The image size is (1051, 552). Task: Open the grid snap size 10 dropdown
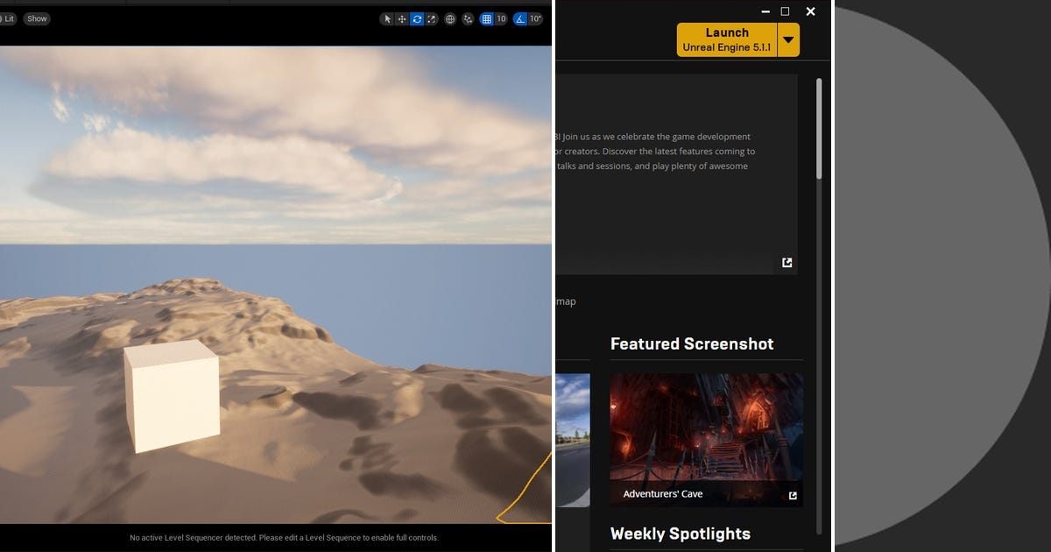[x=499, y=18]
